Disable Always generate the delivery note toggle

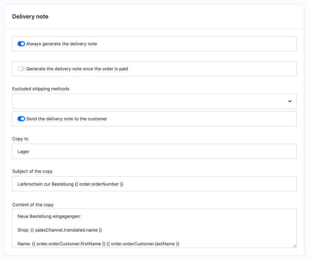(x=21, y=44)
